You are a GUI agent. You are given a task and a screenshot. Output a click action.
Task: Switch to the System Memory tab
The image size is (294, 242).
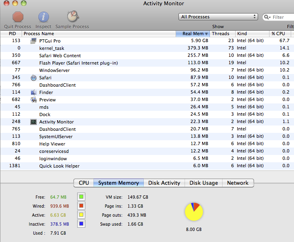pyautogui.click(x=118, y=183)
